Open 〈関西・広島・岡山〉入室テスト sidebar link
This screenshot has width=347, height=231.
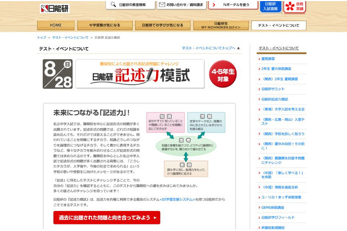pyautogui.click(x=283, y=121)
